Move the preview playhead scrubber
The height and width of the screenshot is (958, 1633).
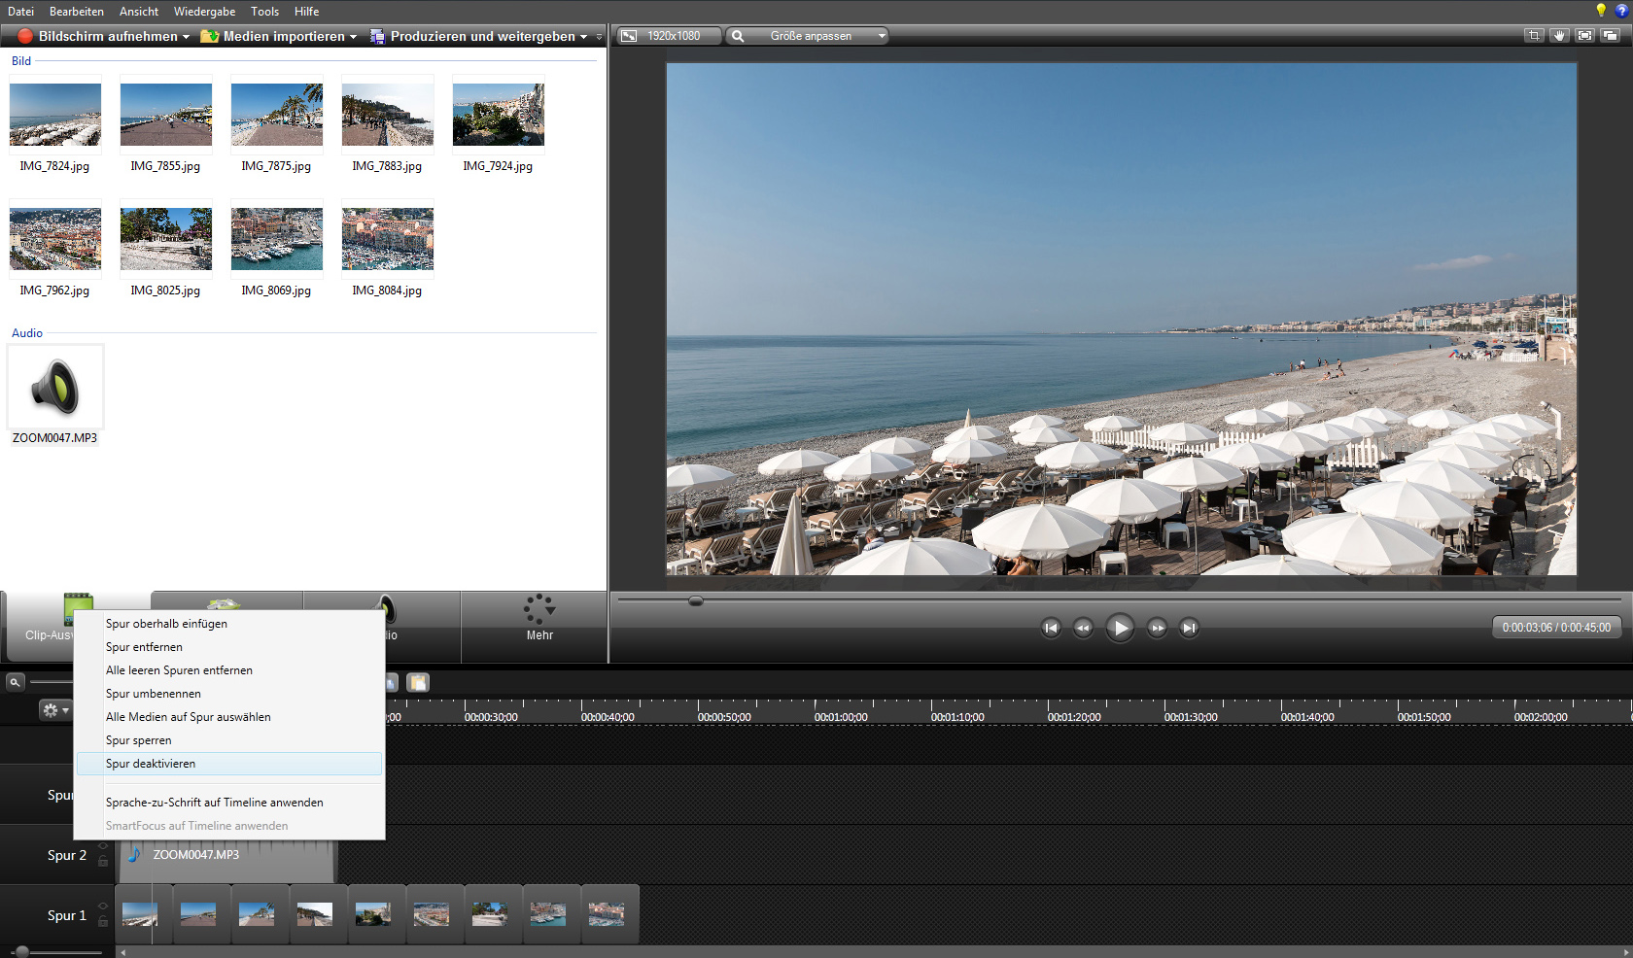click(x=695, y=601)
